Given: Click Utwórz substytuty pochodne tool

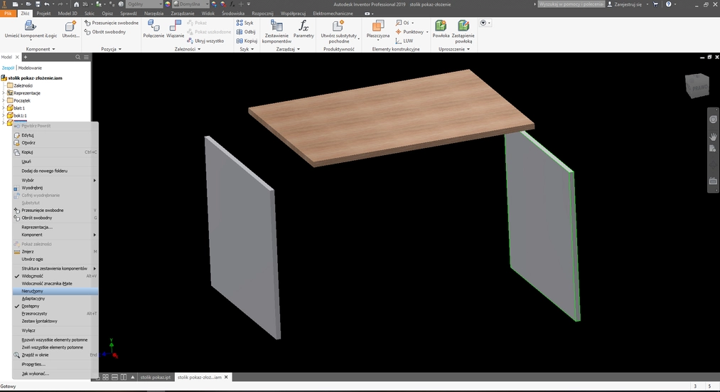Looking at the screenshot, I should tap(339, 32).
